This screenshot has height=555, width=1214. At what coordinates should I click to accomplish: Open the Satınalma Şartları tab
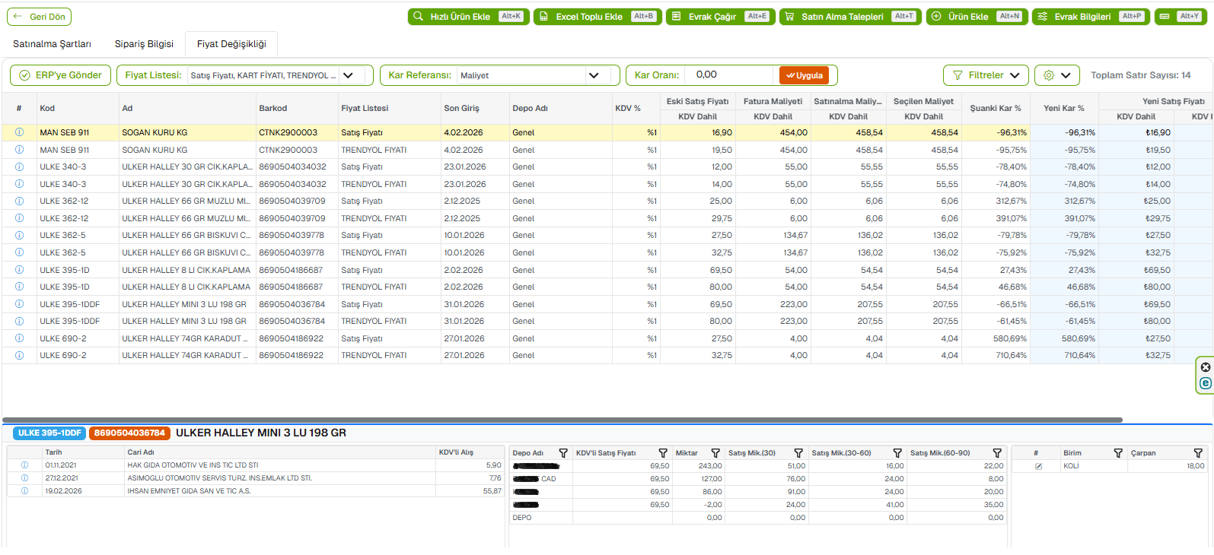[52, 44]
